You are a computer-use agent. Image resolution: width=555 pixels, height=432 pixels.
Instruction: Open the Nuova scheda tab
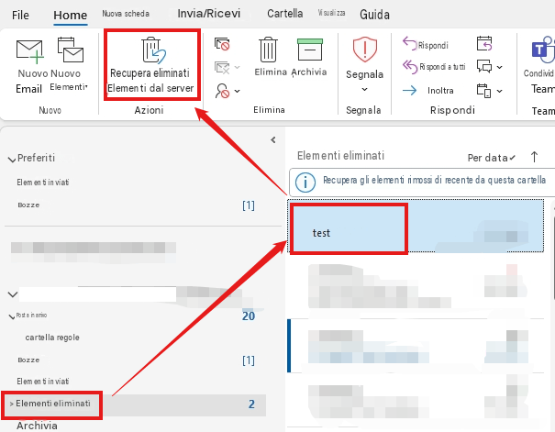(x=126, y=14)
